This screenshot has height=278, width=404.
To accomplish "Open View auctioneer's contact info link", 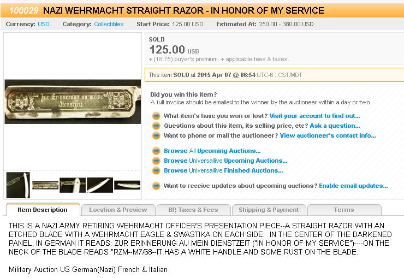I will point(328,135).
